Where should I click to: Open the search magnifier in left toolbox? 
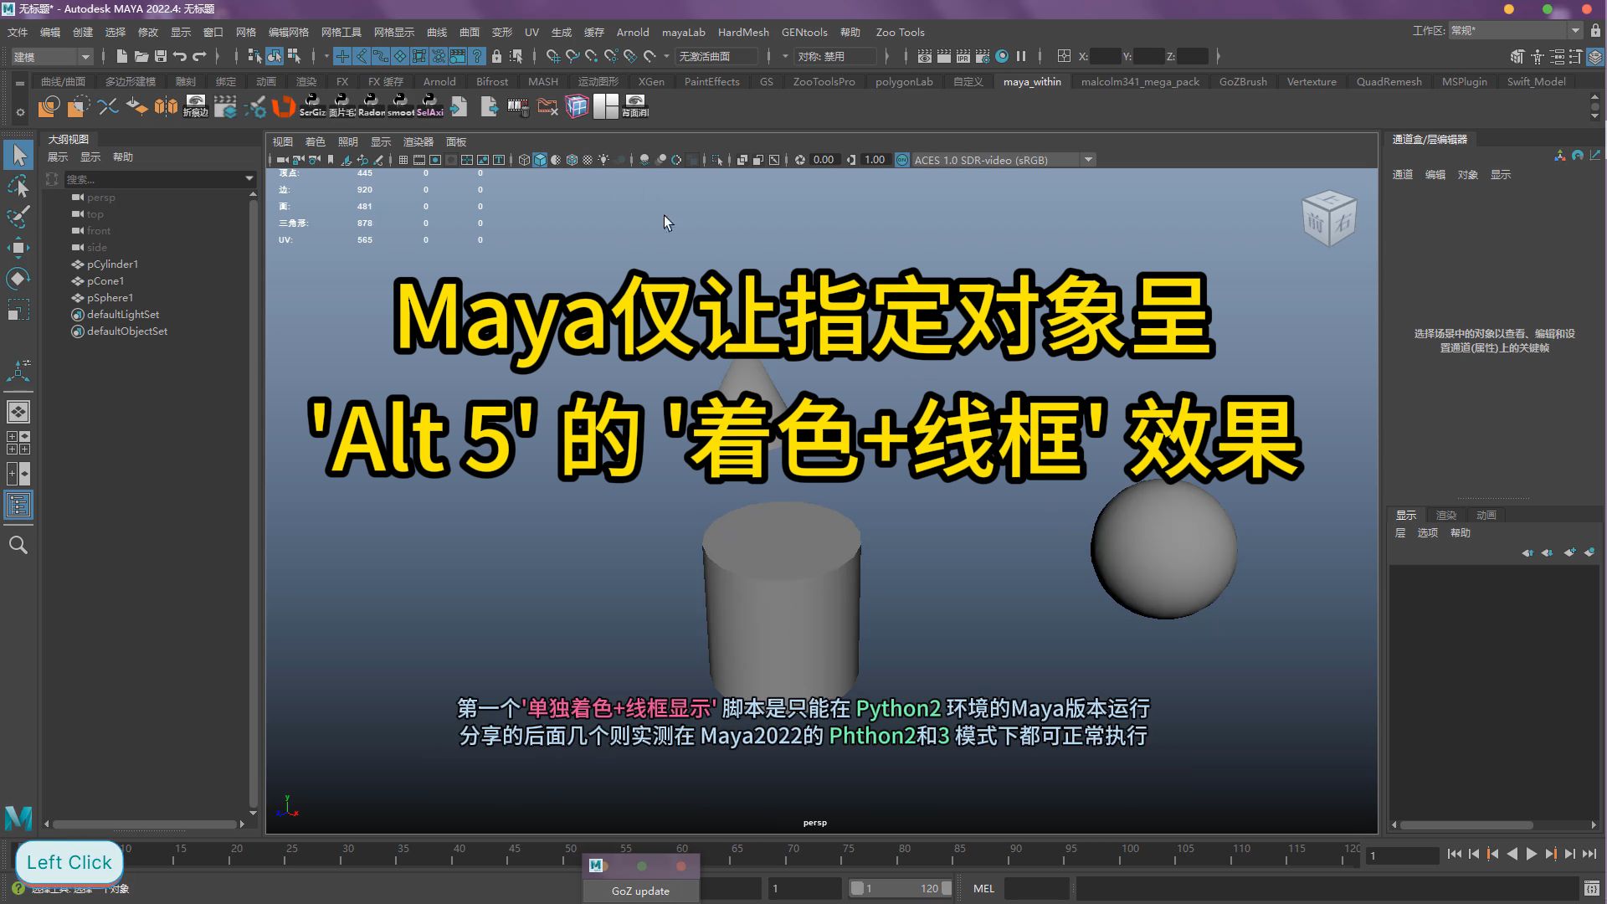[x=18, y=546]
